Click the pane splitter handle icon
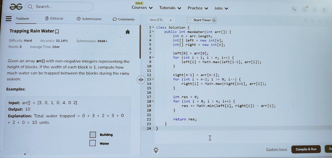The image size is (332, 158). 141,80
